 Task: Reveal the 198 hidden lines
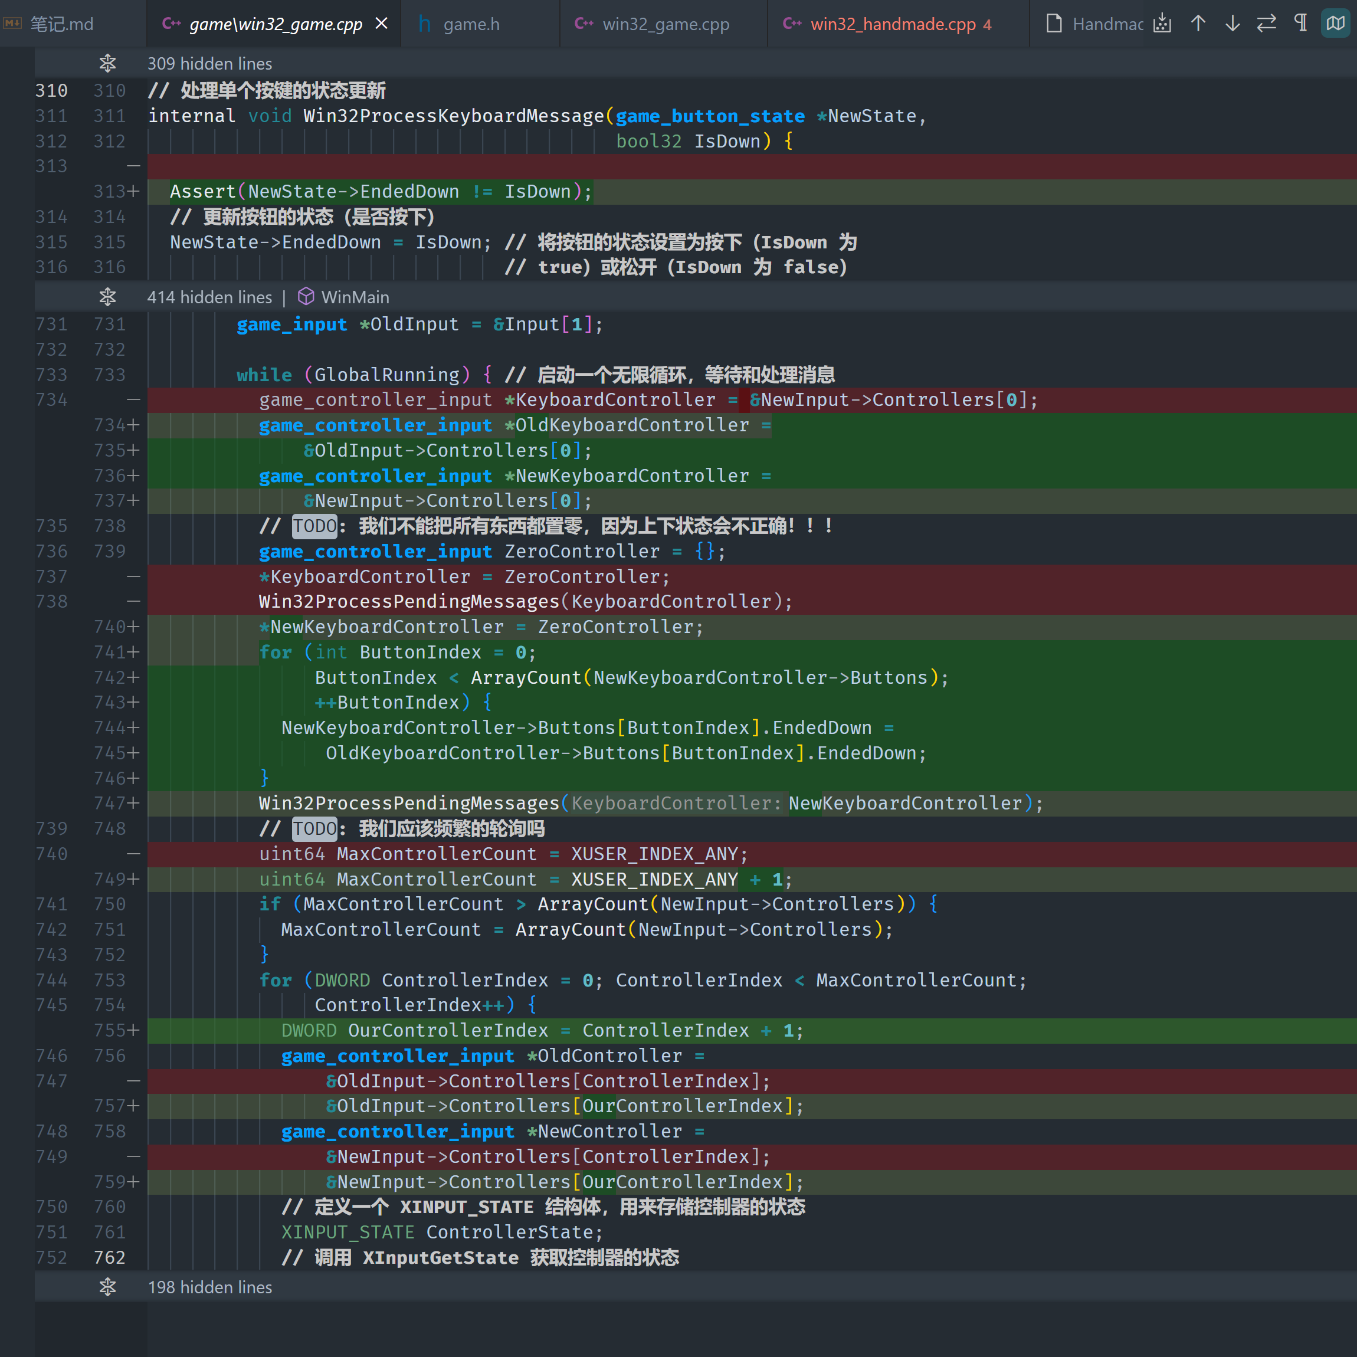209,1287
